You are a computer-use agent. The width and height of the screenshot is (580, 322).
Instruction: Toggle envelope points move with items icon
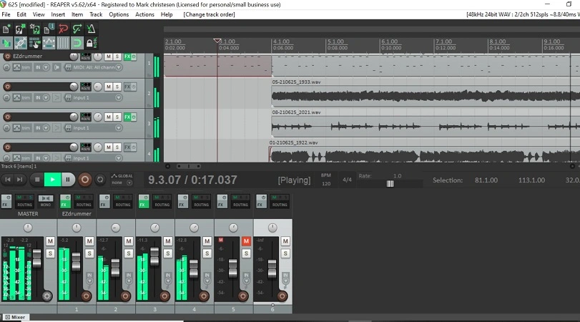[49, 43]
